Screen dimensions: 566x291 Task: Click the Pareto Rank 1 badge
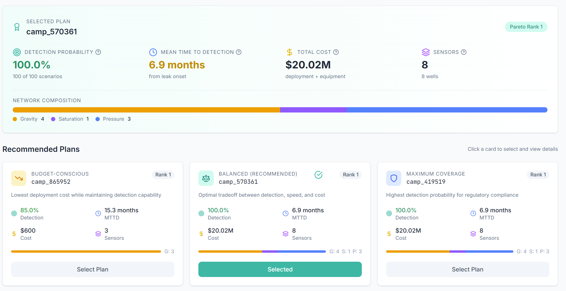pyautogui.click(x=526, y=27)
